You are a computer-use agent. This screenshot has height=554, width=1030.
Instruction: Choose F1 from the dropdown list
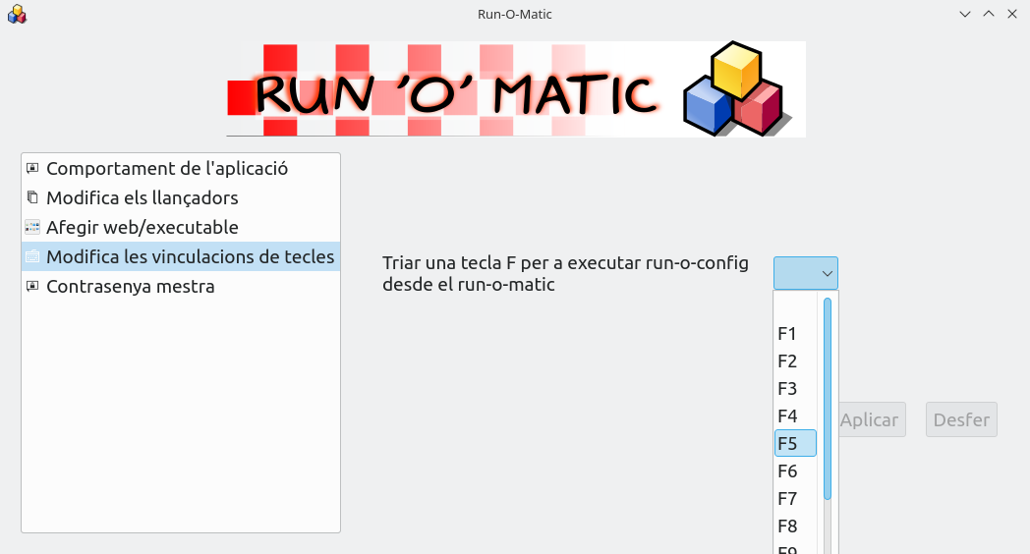(795, 333)
